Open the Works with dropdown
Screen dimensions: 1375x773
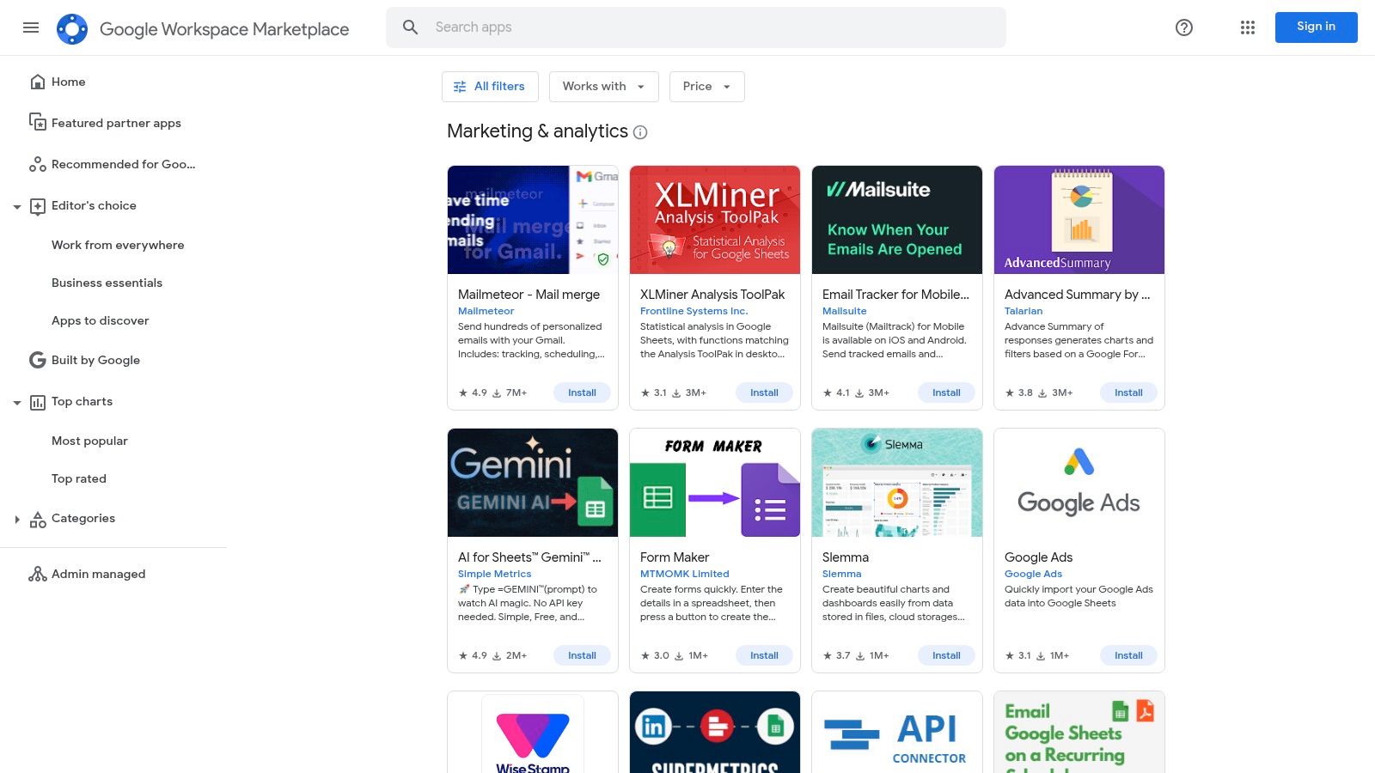(x=603, y=87)
